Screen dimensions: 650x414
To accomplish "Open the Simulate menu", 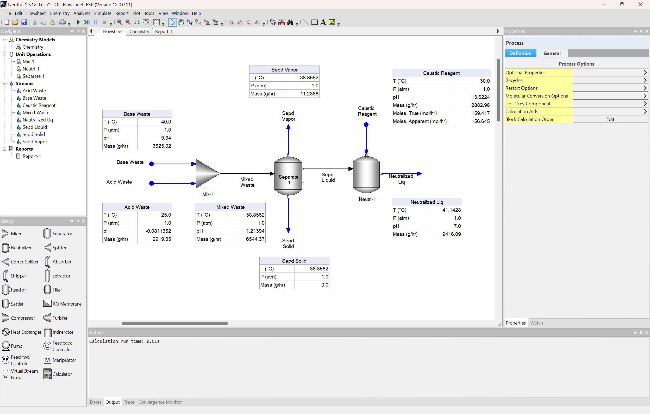I will tap(103, 13).
